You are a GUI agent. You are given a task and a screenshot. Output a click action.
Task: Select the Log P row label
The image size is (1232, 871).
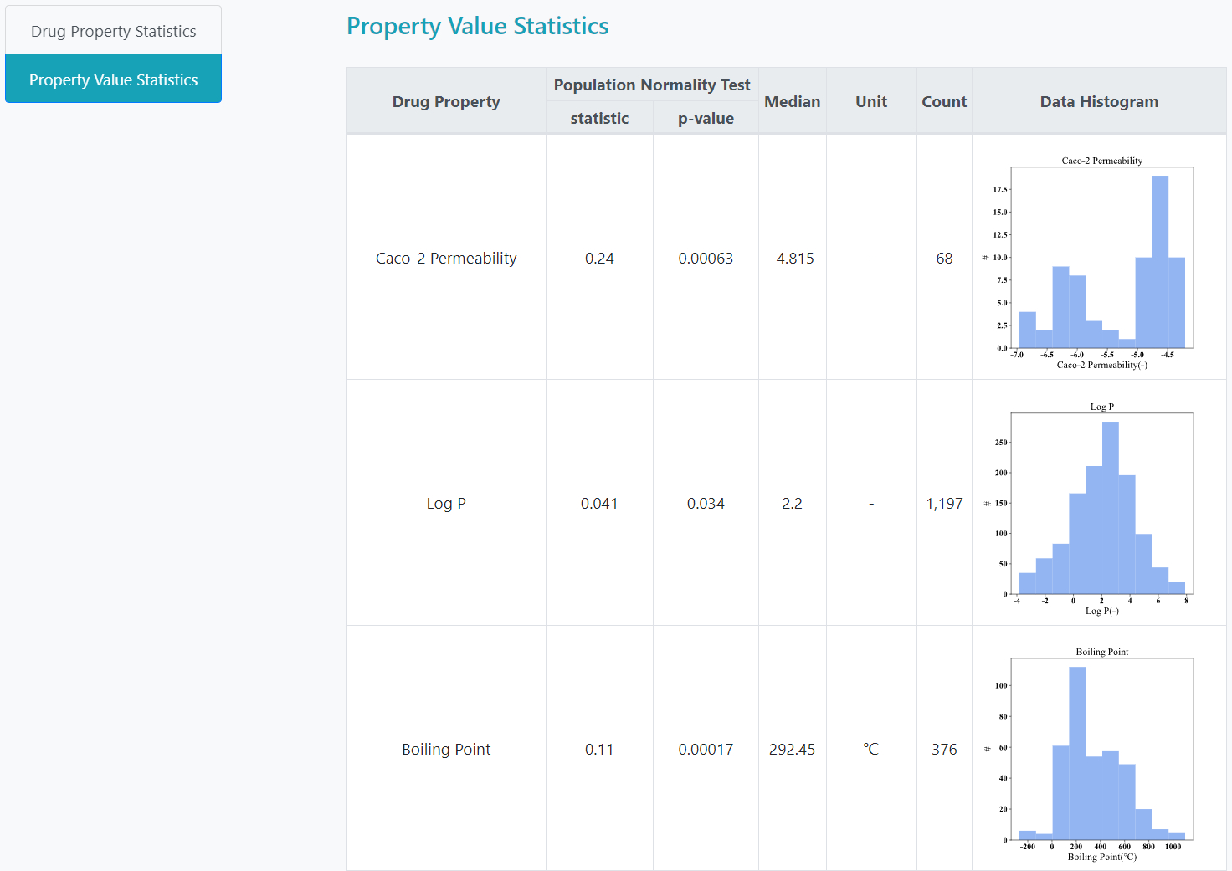446,503
